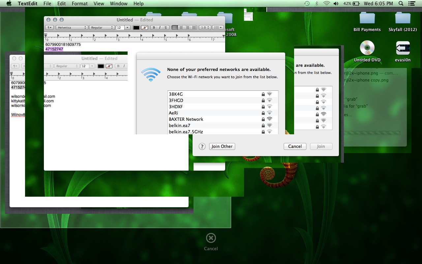Click the Join button in Wi-Fi dialog
This screenshot has width=422, height=264.
pyautogui.click(x=321, y=147)
